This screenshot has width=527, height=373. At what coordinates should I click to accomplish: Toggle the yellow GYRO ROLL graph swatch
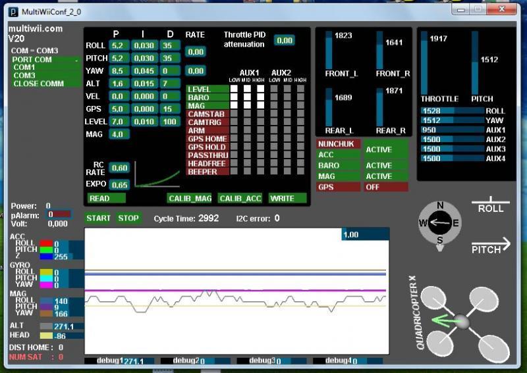click(46, 272)
